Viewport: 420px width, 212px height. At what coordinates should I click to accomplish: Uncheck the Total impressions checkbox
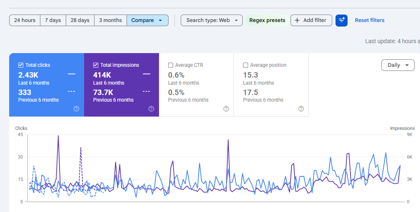tap(96, 65)
